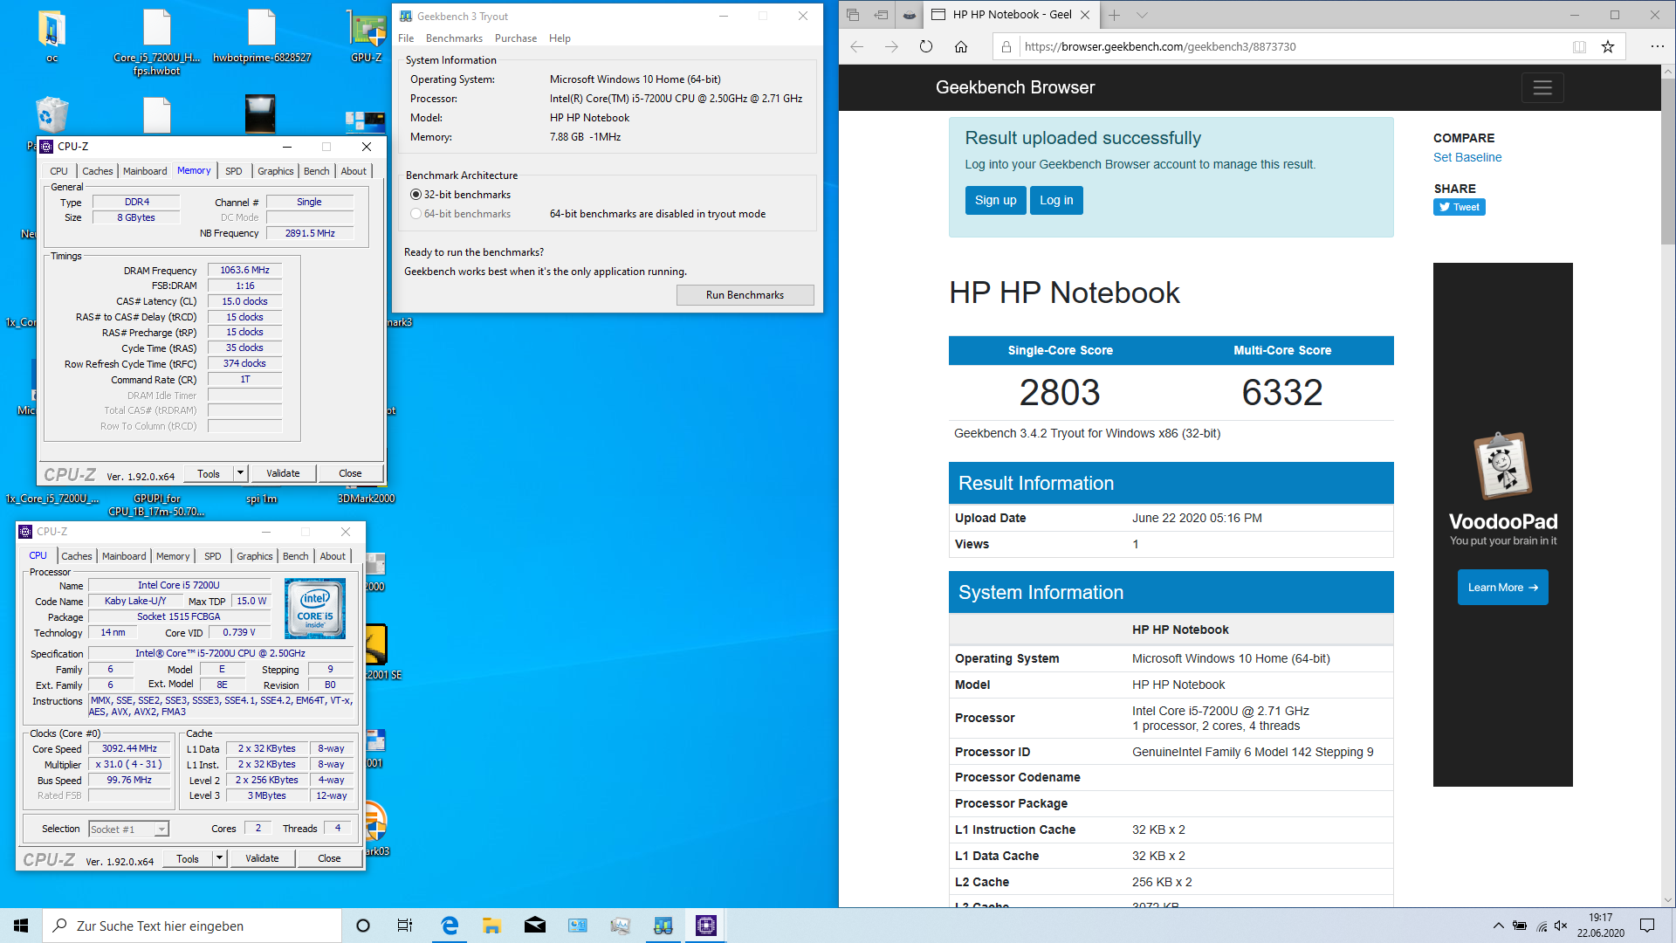Click Learn More on VoodooPad ad

pyautogui.click(x=1503, y=588)
